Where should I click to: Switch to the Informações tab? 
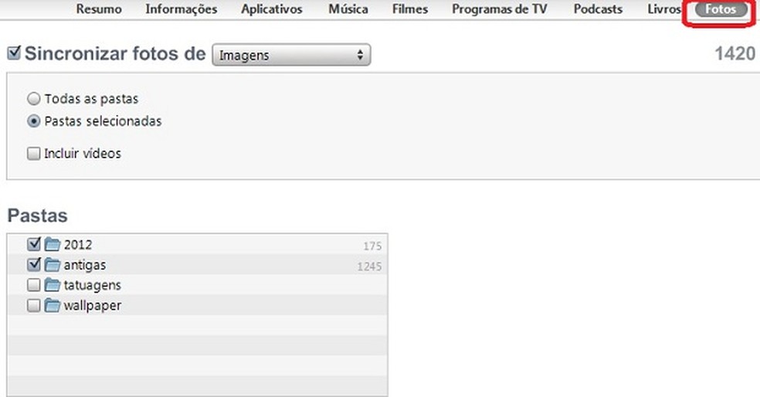coord(182,9)
